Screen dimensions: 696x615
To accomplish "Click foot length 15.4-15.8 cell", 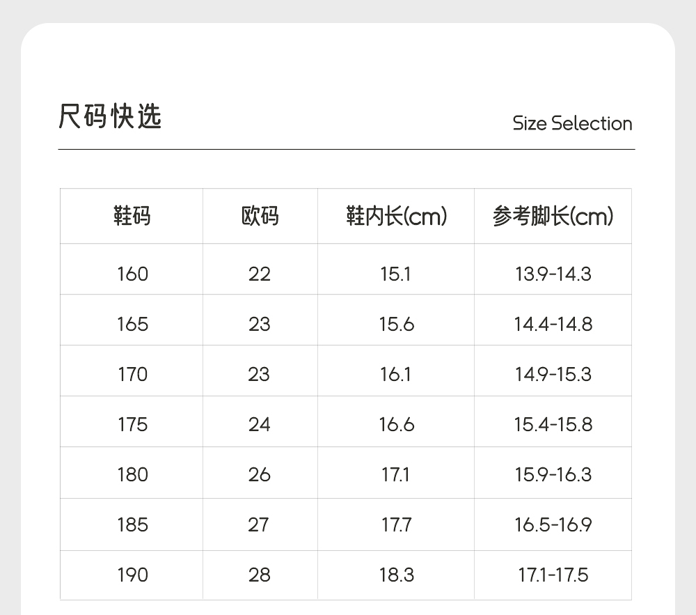I will click(x=553, y=424).
